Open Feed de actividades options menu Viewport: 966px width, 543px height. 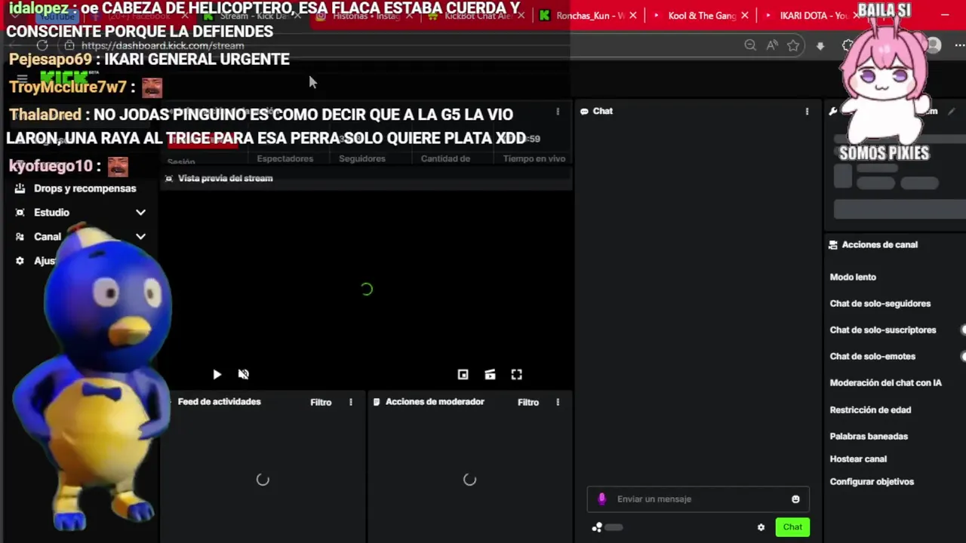point(350,402)
